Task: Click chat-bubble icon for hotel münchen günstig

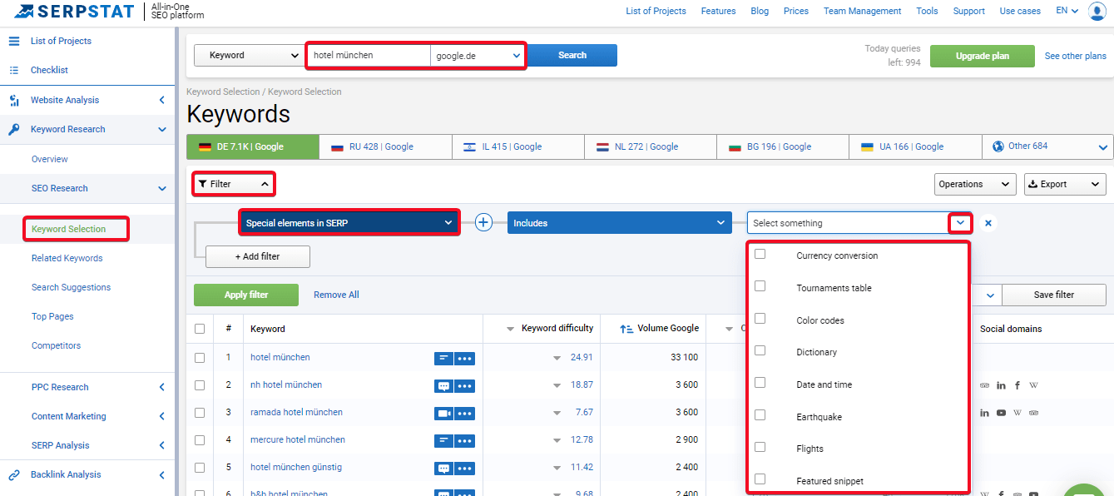Action: coord(443,468)
